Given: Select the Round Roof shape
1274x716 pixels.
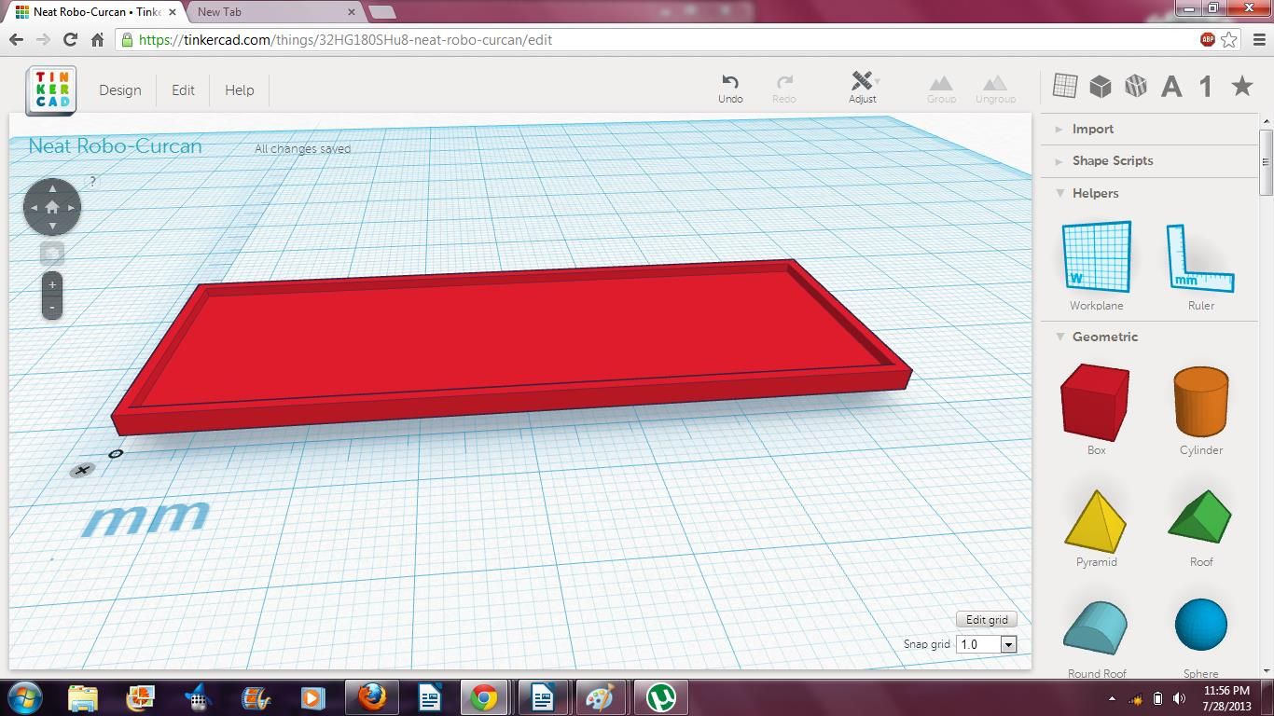Looking at the screenshot, I should [x=1096, y=627].
